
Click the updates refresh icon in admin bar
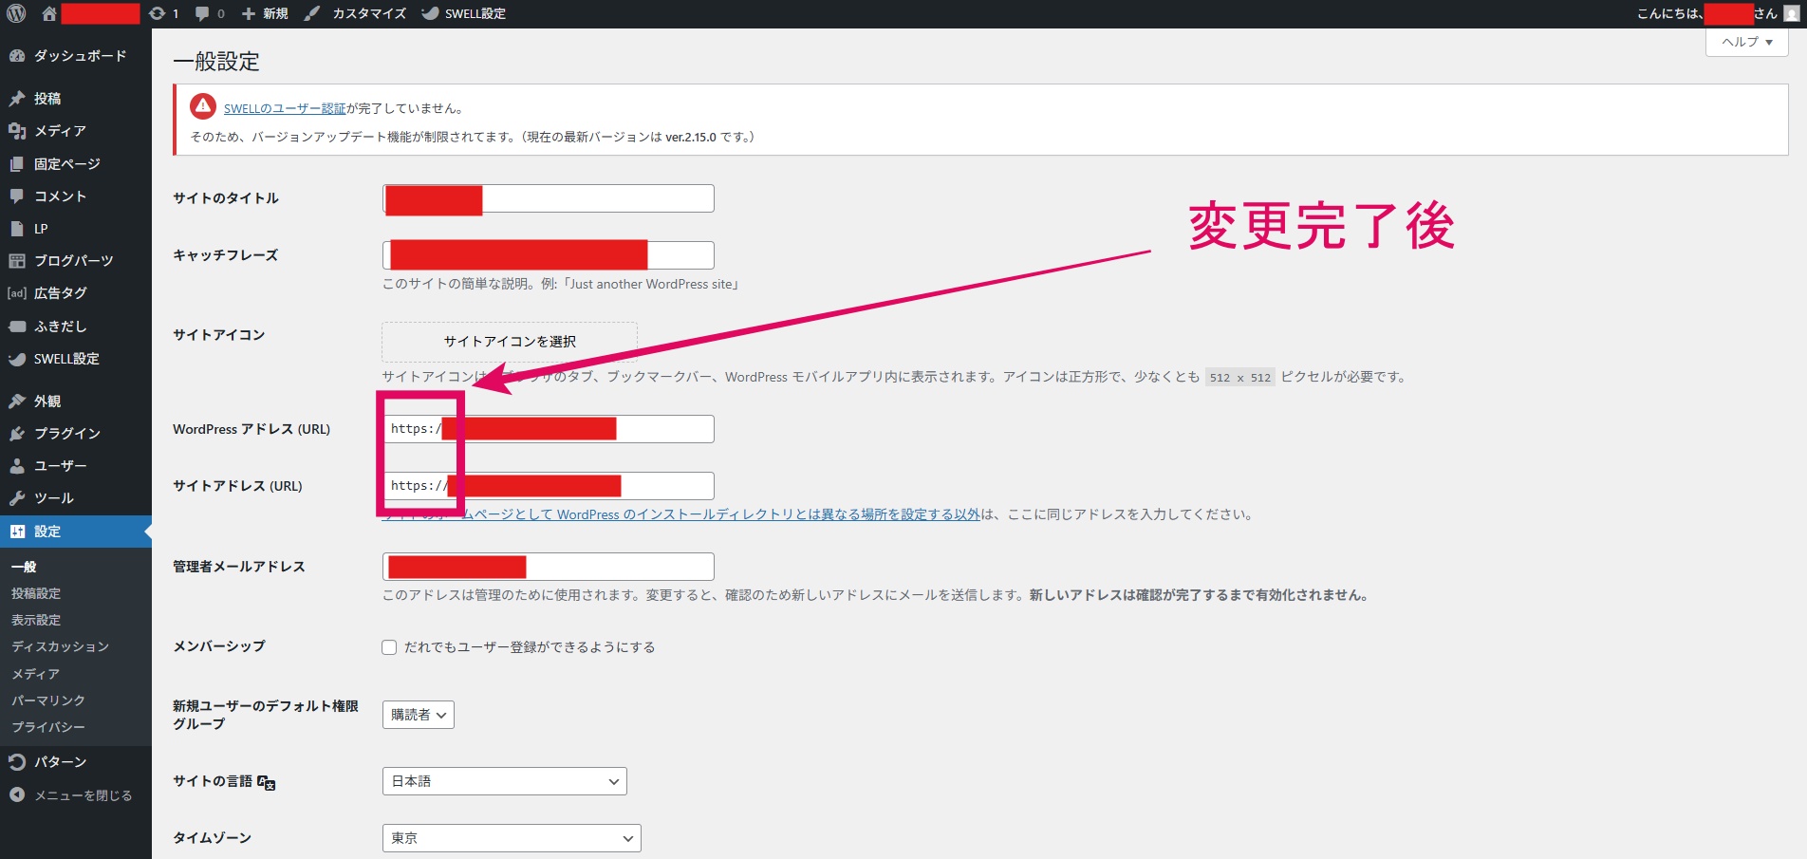pos(157,13)
